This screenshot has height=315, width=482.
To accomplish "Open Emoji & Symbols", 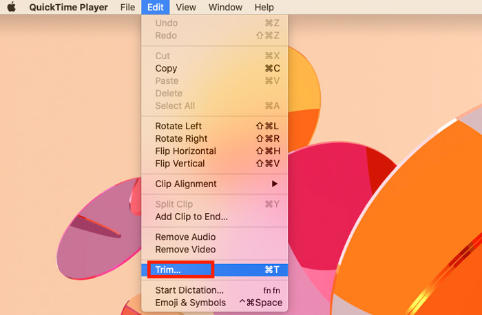I will point(215,303).
